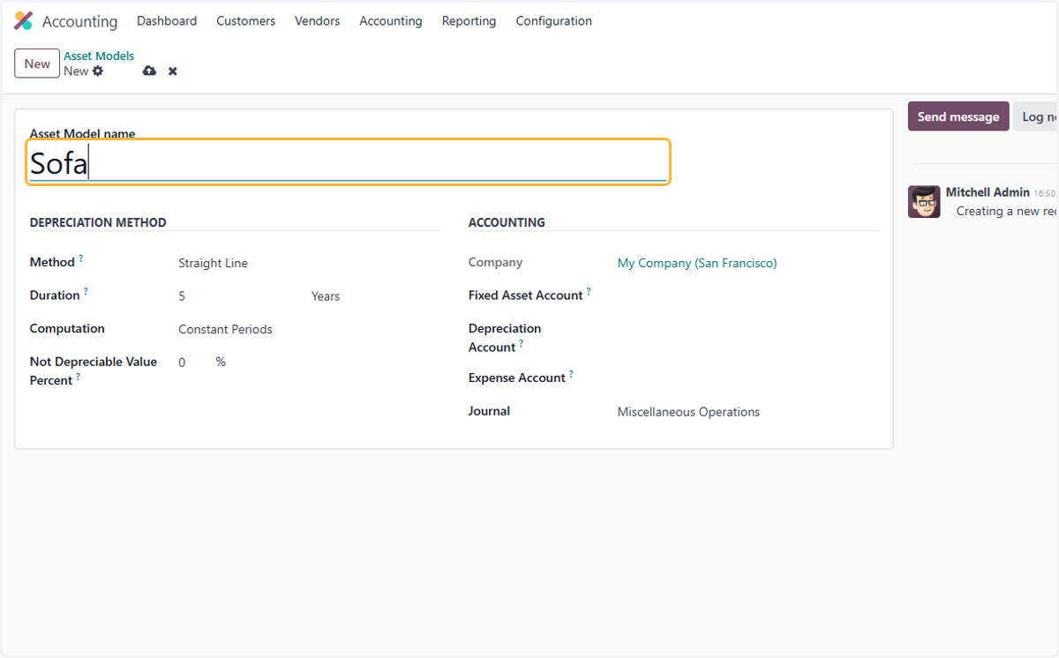Discard changes with the X icon
Screen dimensions: 1059x658
173,71
